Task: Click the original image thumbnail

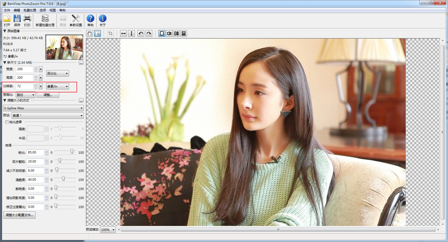Action: 64,47
